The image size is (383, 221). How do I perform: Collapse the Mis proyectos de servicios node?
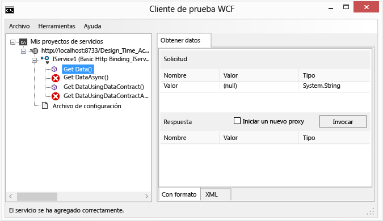click(x=12, y=42)
